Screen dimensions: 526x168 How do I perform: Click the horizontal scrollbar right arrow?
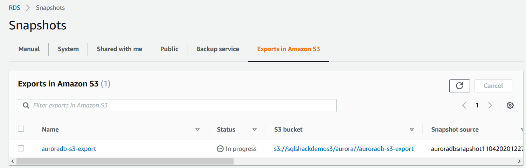[519, 161]
